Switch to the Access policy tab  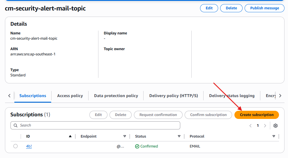tap(70, 96)
